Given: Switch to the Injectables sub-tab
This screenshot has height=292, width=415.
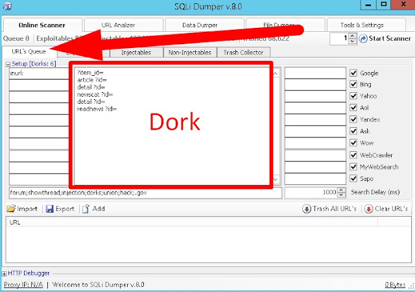Looking at the screenshot, I should coord(136,53).
